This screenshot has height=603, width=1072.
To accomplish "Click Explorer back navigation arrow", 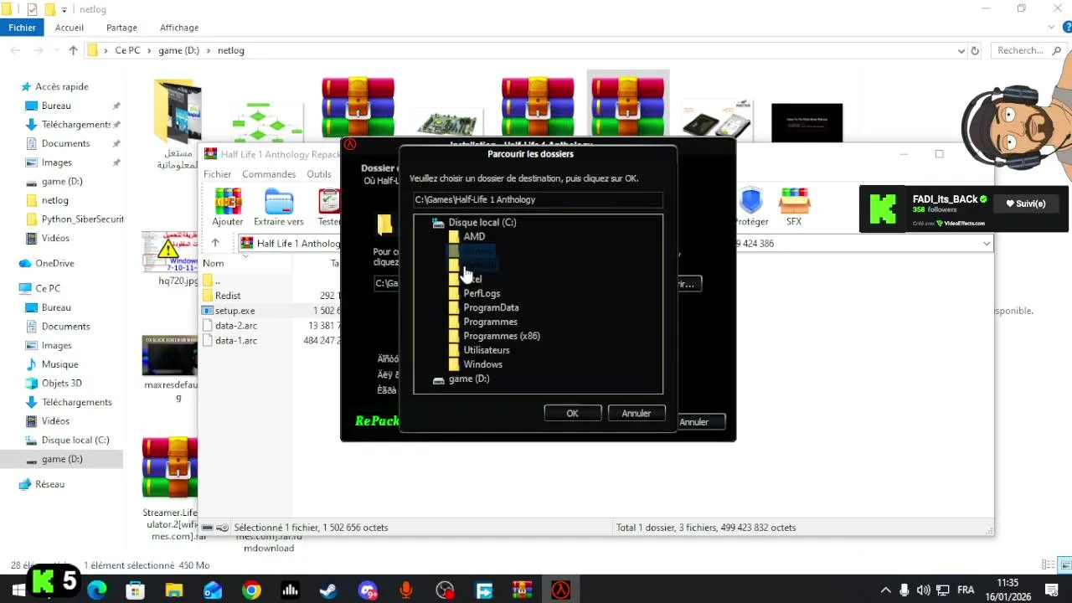I will (15, 50).
